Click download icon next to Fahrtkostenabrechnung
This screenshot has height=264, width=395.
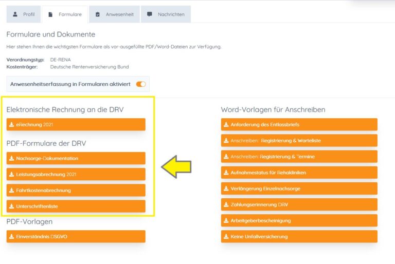12,191
